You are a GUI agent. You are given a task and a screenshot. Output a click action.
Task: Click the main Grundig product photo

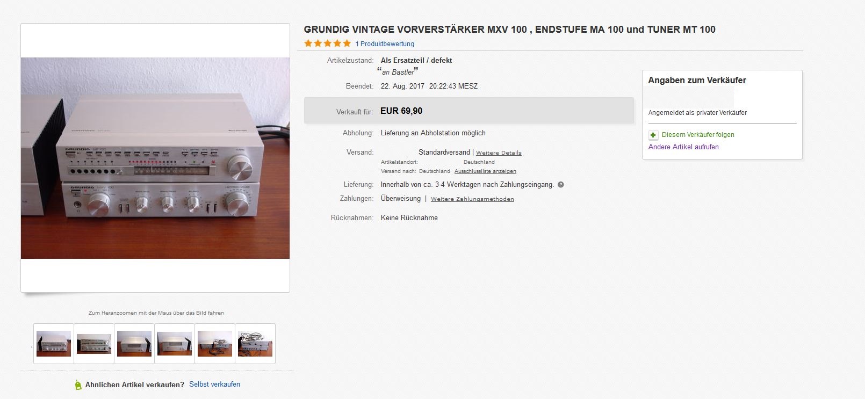point(155,158)
